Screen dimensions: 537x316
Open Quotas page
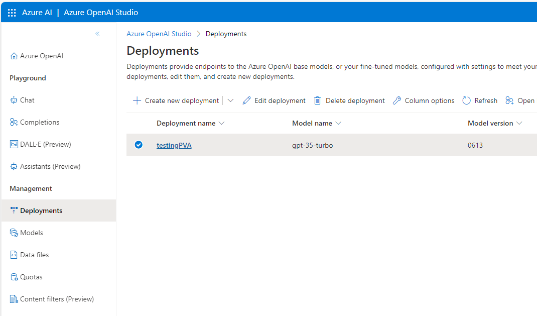(59, 277)
